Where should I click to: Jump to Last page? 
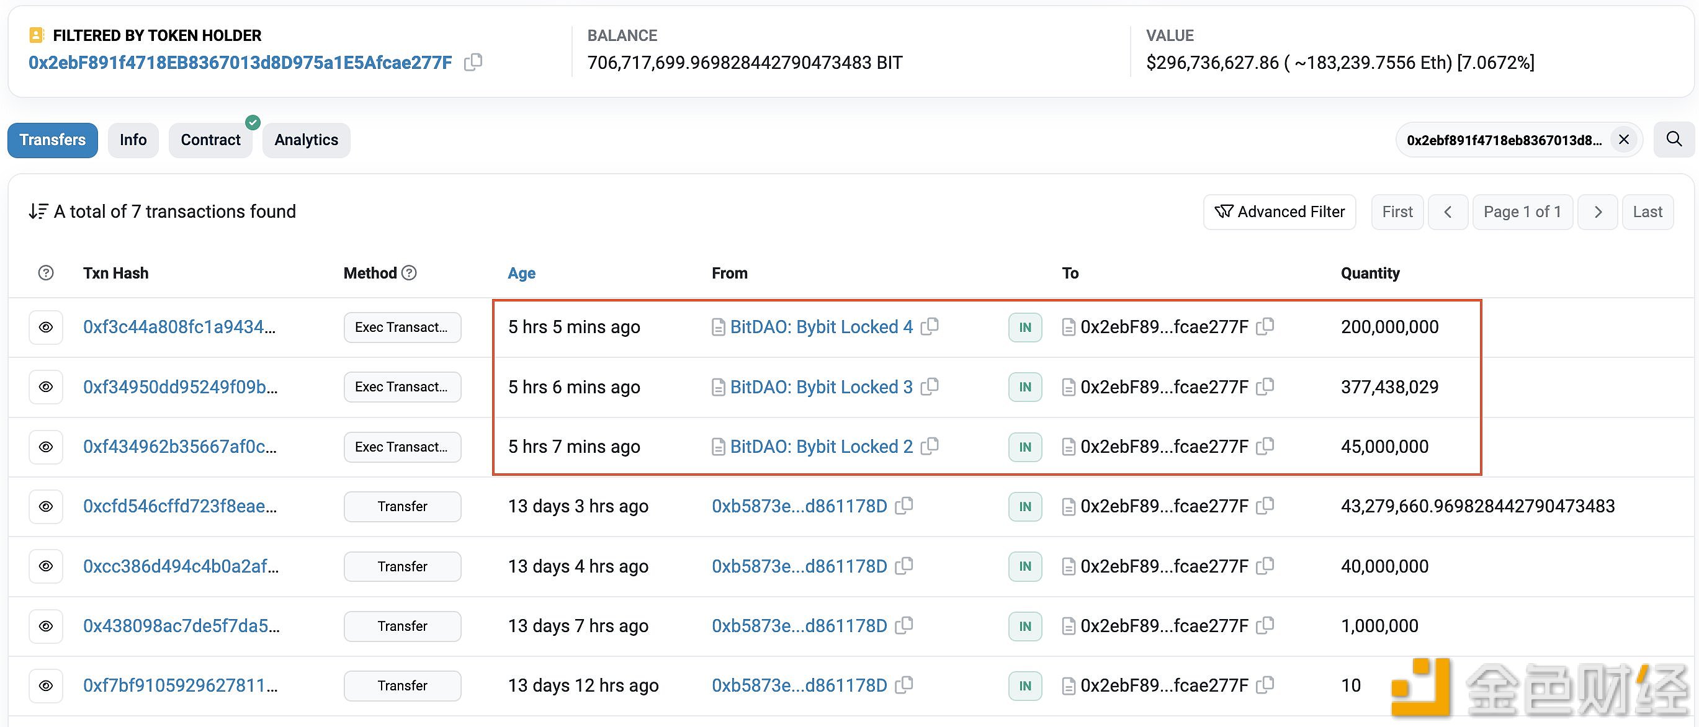pos(1647,212)
